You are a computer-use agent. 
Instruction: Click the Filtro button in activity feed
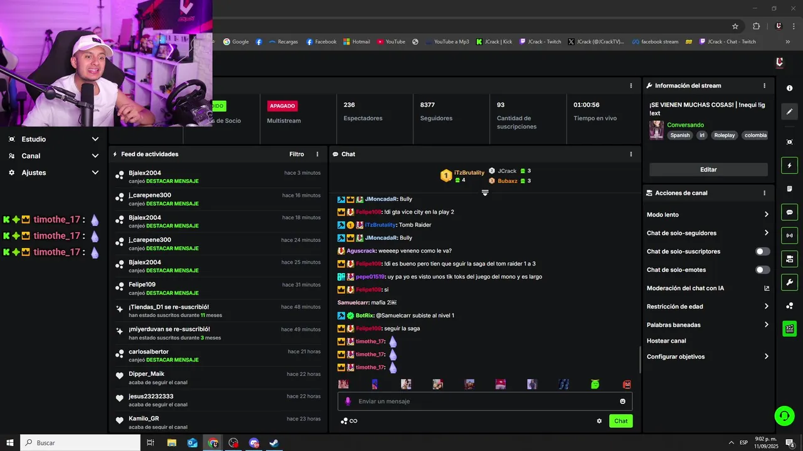(297, 154)
